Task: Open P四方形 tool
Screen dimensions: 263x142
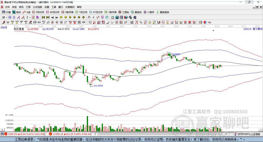Action: click(x=38, y=12)
